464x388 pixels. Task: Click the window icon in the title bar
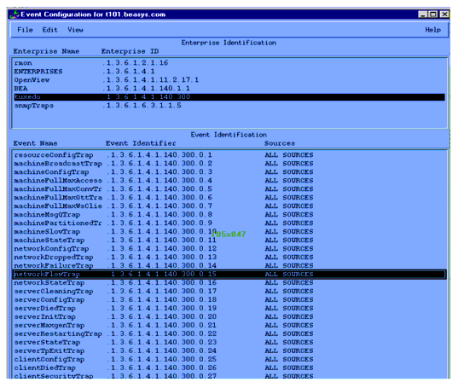tap(14, 14)
